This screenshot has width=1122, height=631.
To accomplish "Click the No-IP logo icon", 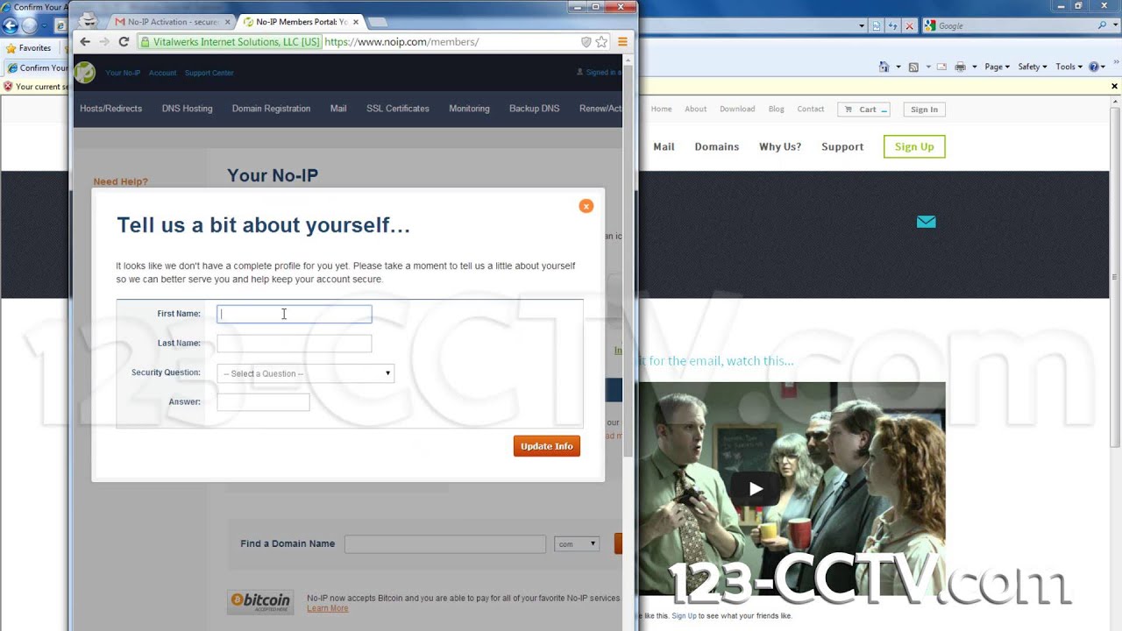I will pos(85,72).
